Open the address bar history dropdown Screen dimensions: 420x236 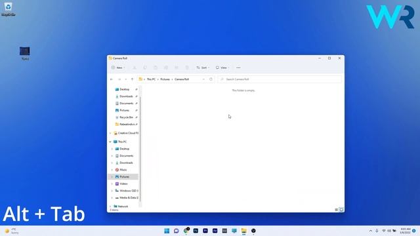coord(203,79)
